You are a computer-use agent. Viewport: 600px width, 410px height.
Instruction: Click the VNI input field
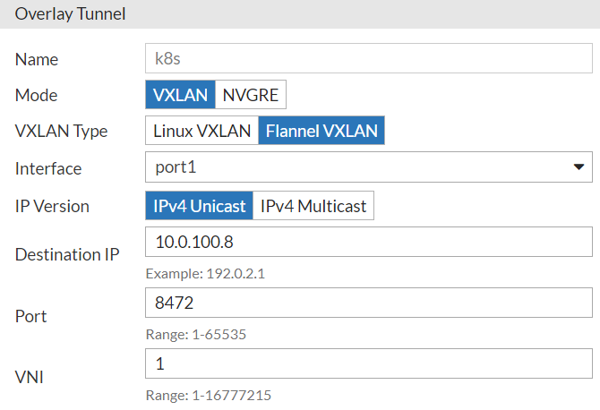pos(368,364)
